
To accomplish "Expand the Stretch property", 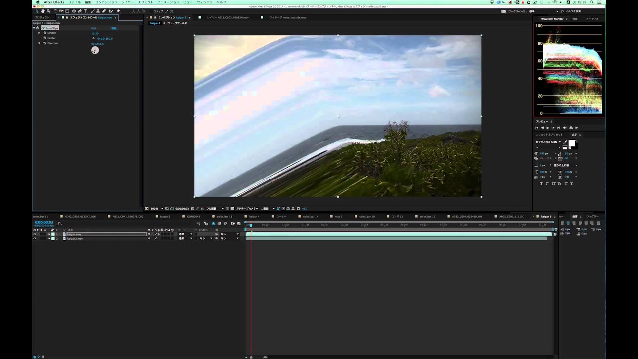I will tap(39, 33).
